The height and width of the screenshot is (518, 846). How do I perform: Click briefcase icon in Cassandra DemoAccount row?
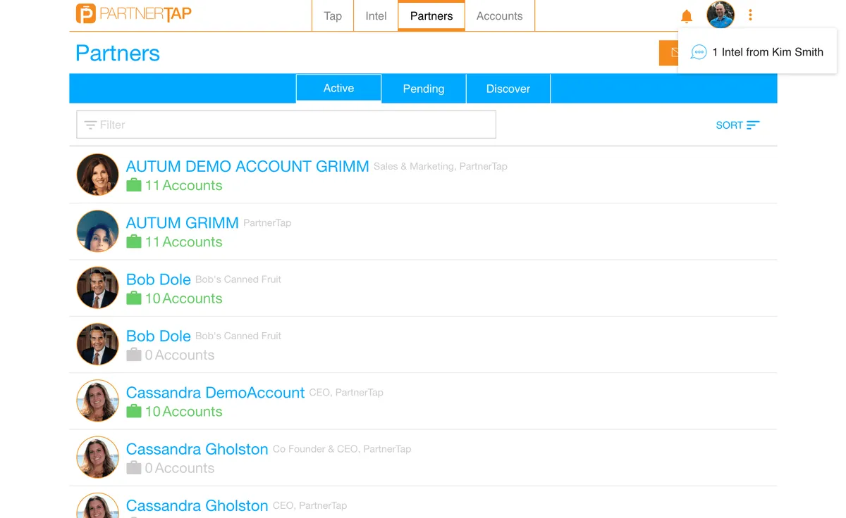point(134,412)
